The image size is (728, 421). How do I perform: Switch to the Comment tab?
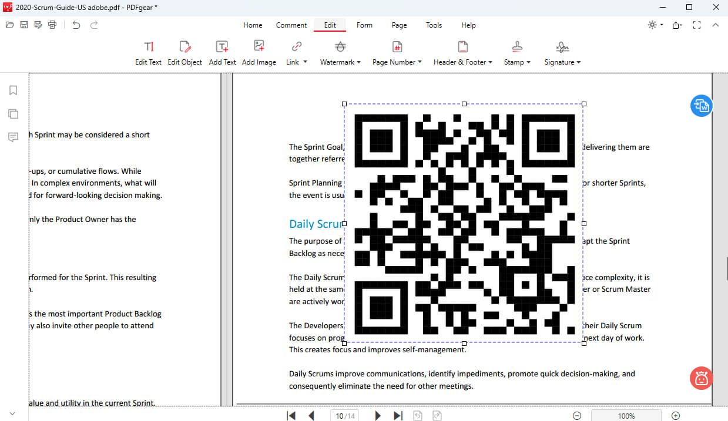point(291,25)
